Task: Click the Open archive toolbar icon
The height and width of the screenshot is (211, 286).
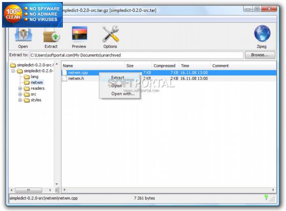Action: pyautogui.click(x=23, y=35)
